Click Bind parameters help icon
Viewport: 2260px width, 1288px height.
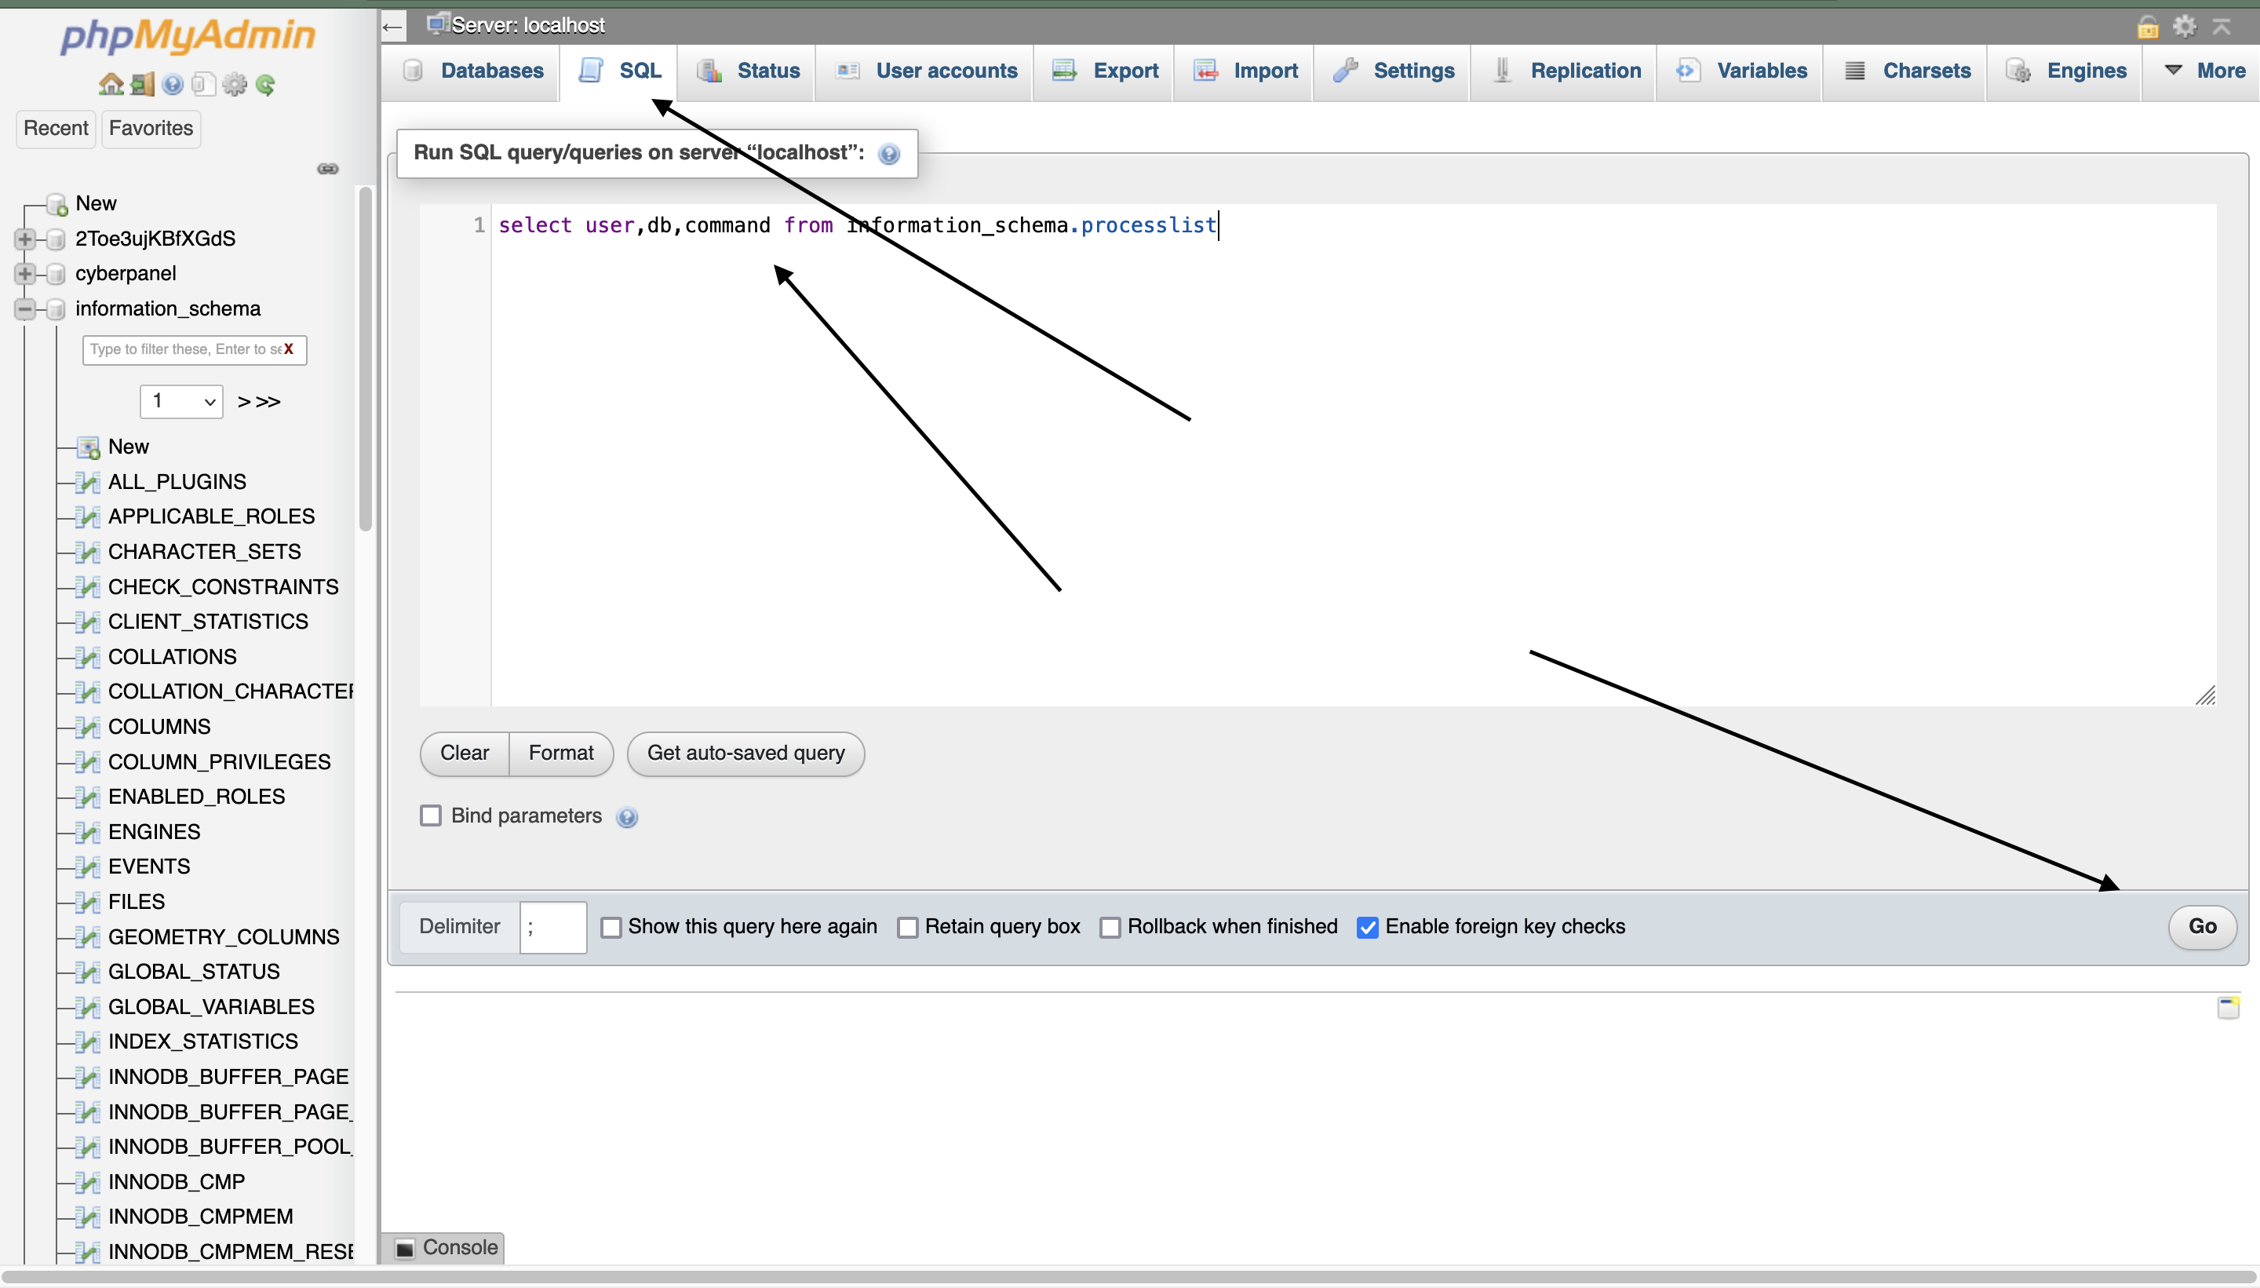coord(627,817)
